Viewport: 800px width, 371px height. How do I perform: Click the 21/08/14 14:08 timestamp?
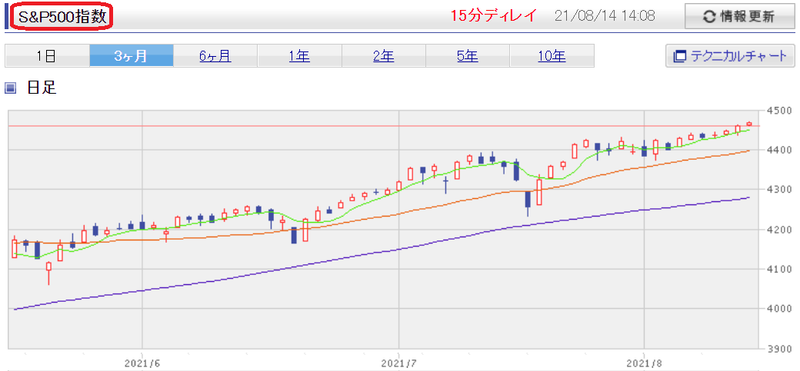[x=605, y=16]
